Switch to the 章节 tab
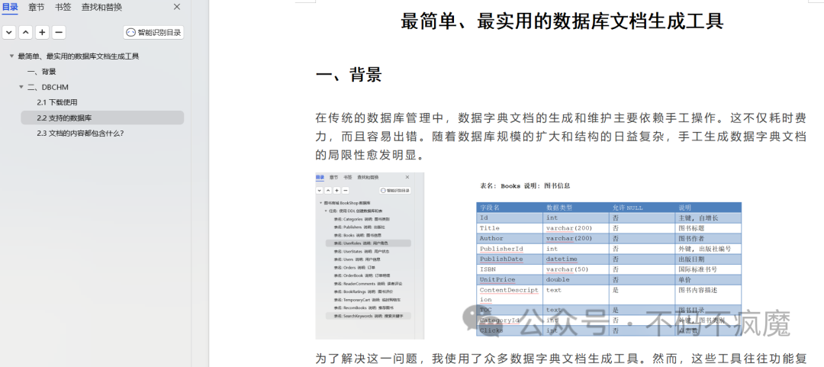Viewport: 824px width, 367px height. tap(37, 8)
